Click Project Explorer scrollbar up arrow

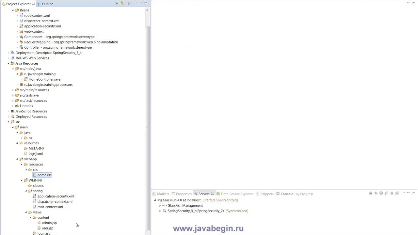pyautogui.click(x=147, y=10)
